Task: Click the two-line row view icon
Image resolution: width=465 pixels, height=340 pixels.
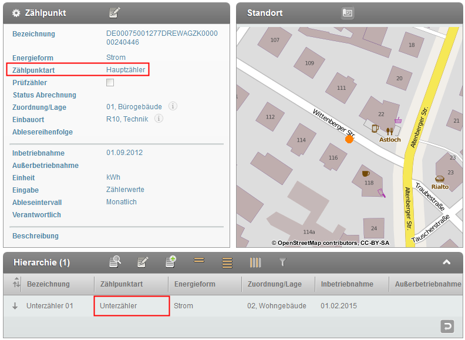Action: 199,262
